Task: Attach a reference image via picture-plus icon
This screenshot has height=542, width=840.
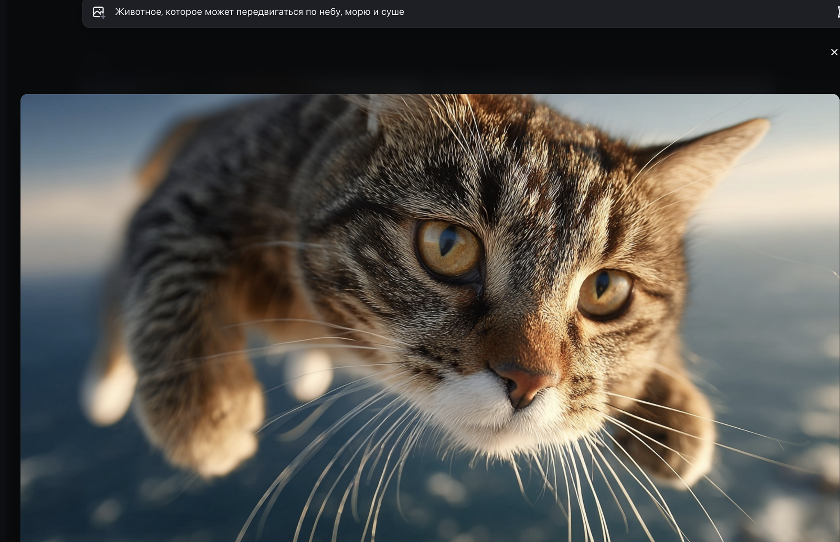Action: 98,12
